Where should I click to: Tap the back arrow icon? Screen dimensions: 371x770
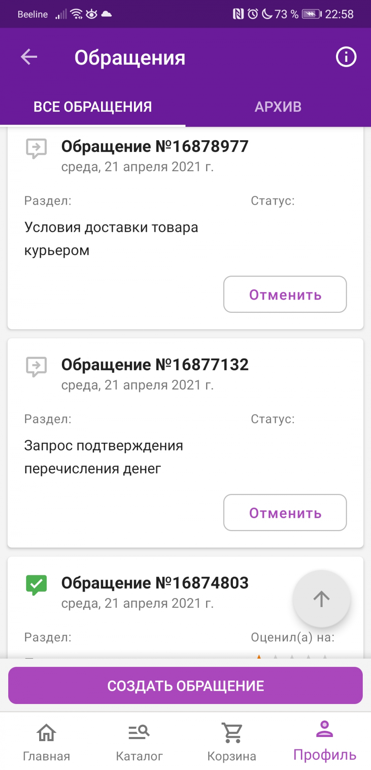pos(29,57)
